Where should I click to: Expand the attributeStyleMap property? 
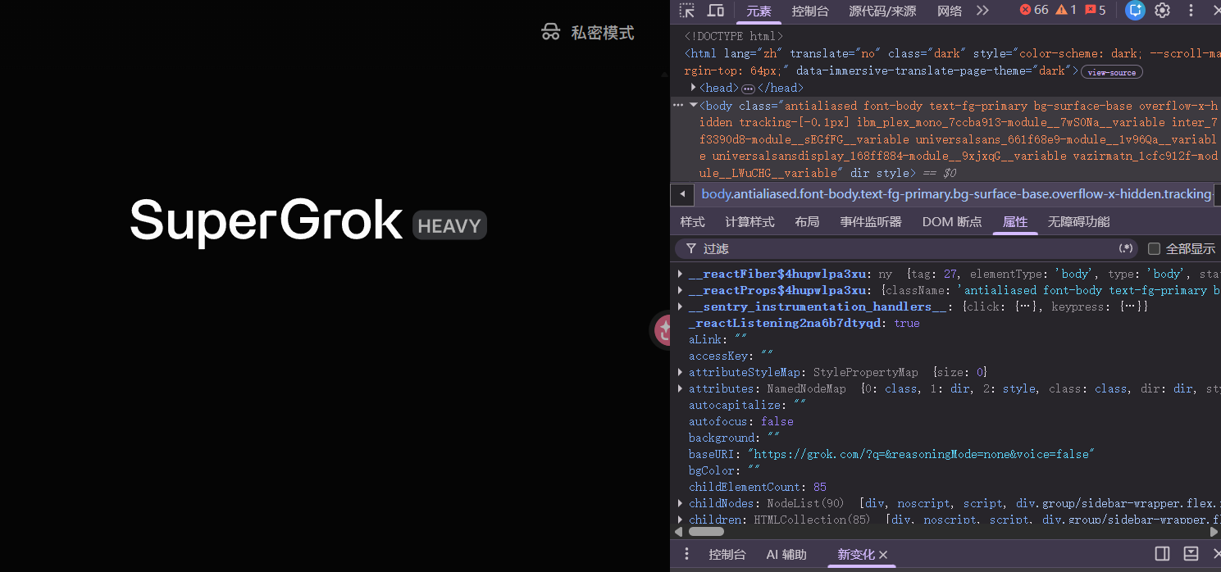click(681, 372)
